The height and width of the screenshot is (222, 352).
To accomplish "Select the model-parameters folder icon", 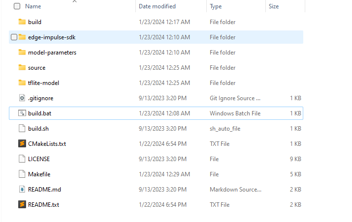I will 22,53.
